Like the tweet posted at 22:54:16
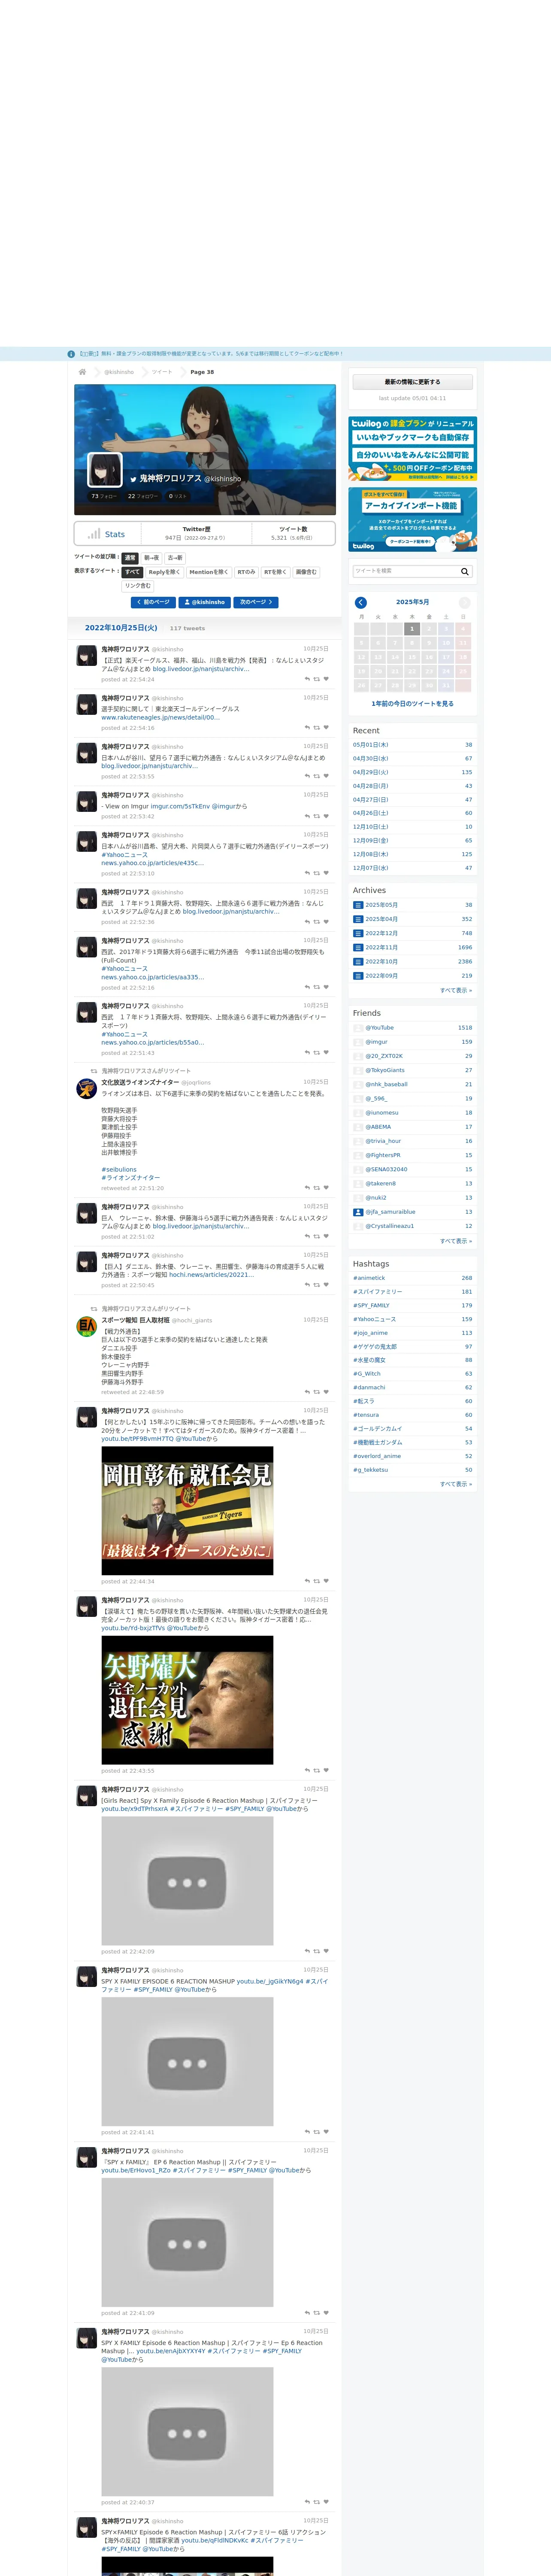 coord(326,728)
